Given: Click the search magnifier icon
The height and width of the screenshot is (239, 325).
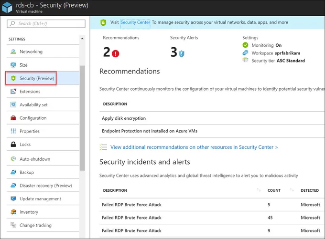Looking at the screenshot, I should click(12, 23).
